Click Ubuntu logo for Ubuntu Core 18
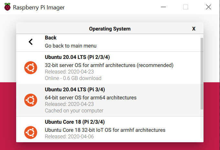This screenshot has height=150, width=220. click(x=31, y=133)
